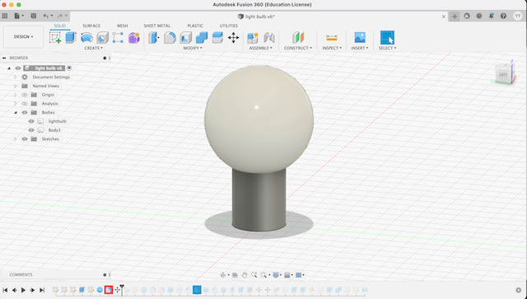The image size is (527, 299).
Task: Play the timeline
Action: pos(23,290)
